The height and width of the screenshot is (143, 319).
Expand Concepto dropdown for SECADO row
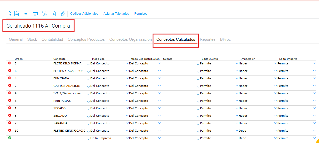point(89,109)
